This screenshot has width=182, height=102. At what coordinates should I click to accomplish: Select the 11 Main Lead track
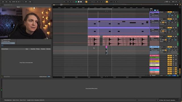pos(154,56)
